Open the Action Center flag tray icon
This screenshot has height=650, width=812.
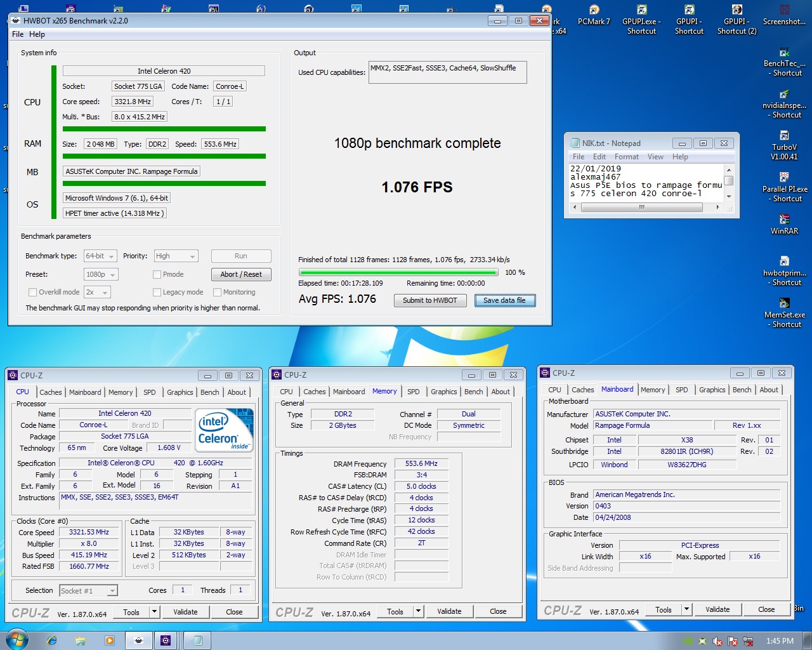point(733,641)
